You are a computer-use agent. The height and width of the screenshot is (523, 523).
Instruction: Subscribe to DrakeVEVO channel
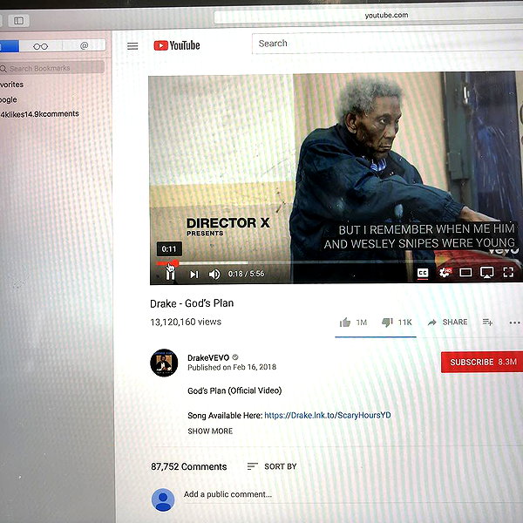click(482, 362)
